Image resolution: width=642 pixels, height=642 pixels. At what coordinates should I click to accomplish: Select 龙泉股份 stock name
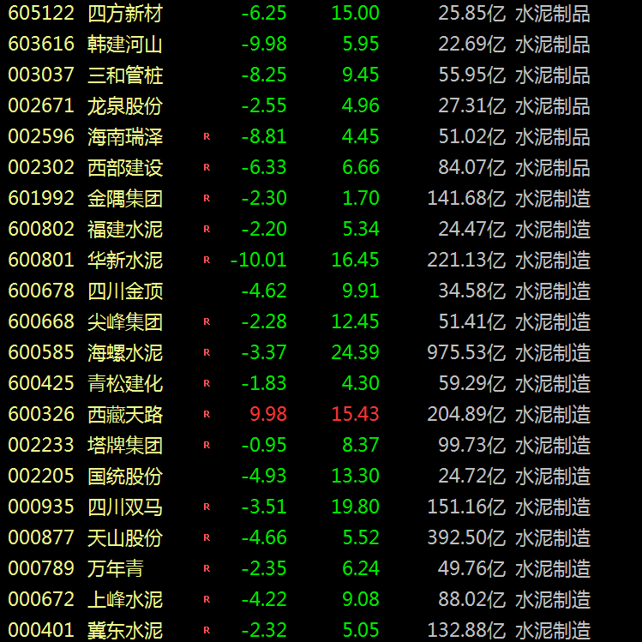[125, 105]
